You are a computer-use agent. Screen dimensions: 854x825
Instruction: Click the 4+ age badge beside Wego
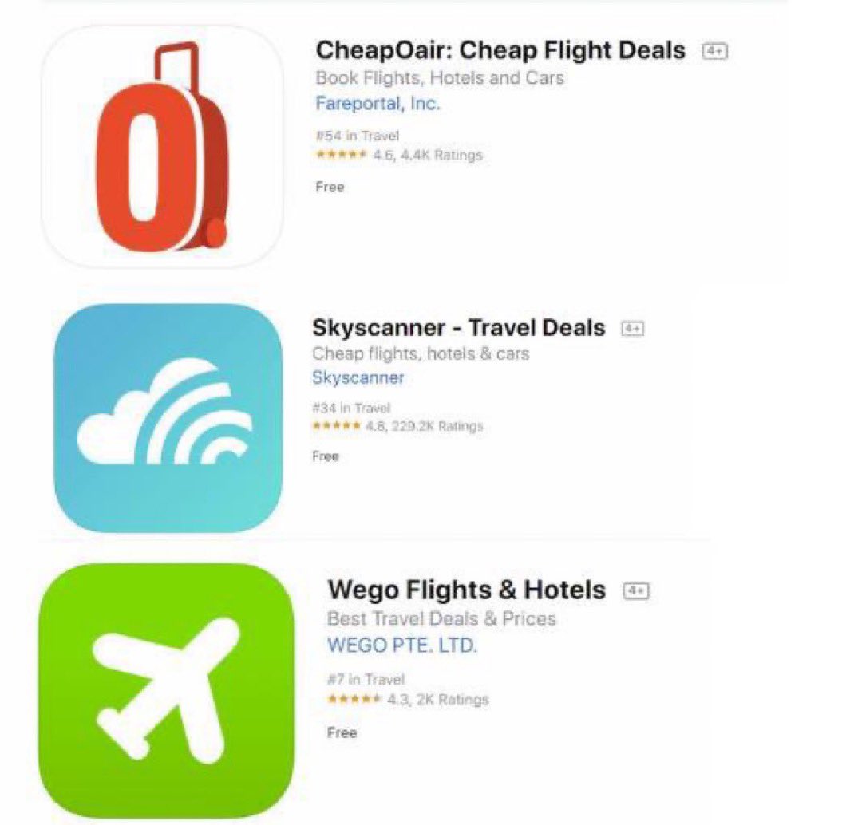click(636, 590)
